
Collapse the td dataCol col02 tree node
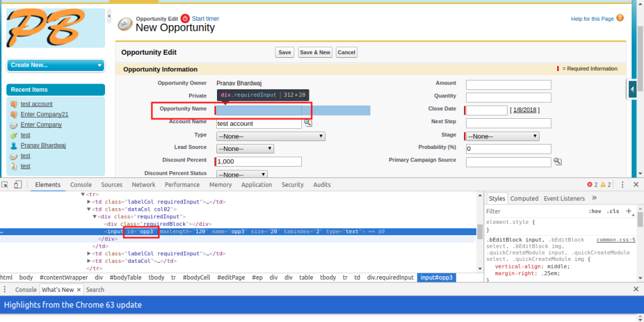[89, 209]
